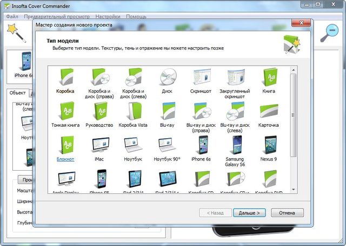This screenshot has height=246, width=346.
Task: Pick the Закругленный скриншот model
Action: pyautogui.click(x=236, y=77)
